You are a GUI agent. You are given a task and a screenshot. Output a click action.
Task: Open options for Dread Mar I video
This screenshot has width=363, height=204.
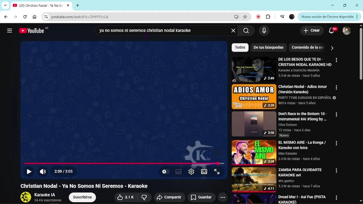(336, 197)
